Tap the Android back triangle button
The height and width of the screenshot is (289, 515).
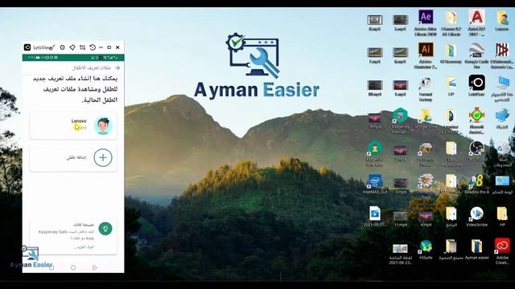coord(95,267)
